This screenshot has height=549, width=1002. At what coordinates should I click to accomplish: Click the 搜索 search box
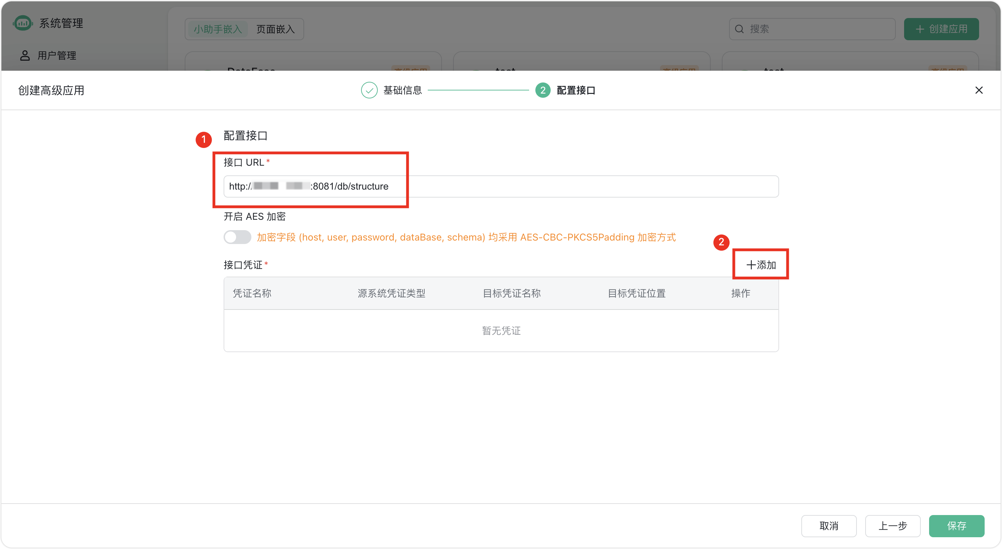(x=817, y=29)
